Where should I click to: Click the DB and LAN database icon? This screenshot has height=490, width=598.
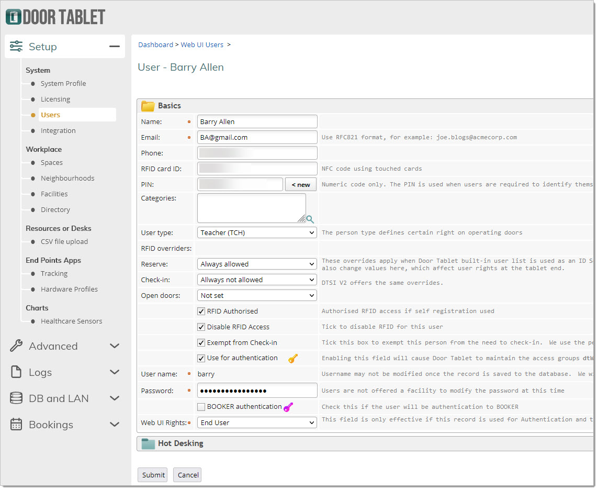click(16, 398)
